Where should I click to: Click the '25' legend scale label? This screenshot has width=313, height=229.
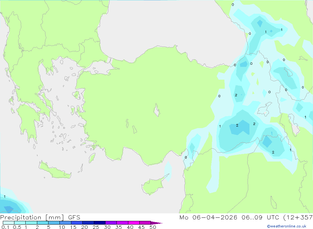click(96, 227)
